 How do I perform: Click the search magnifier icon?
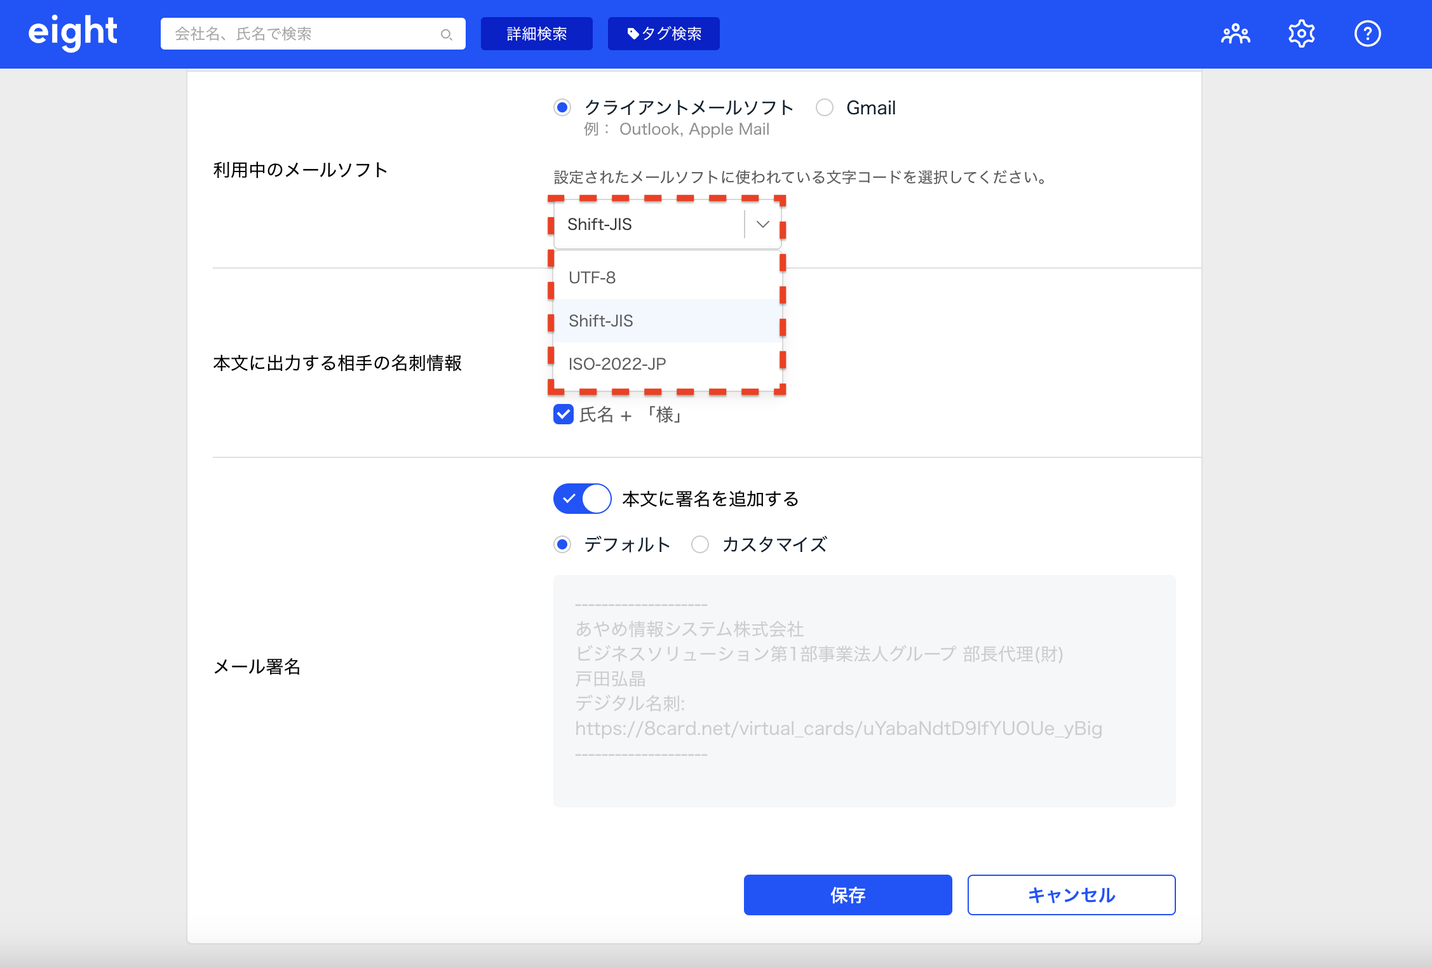[x=446, y=34]
